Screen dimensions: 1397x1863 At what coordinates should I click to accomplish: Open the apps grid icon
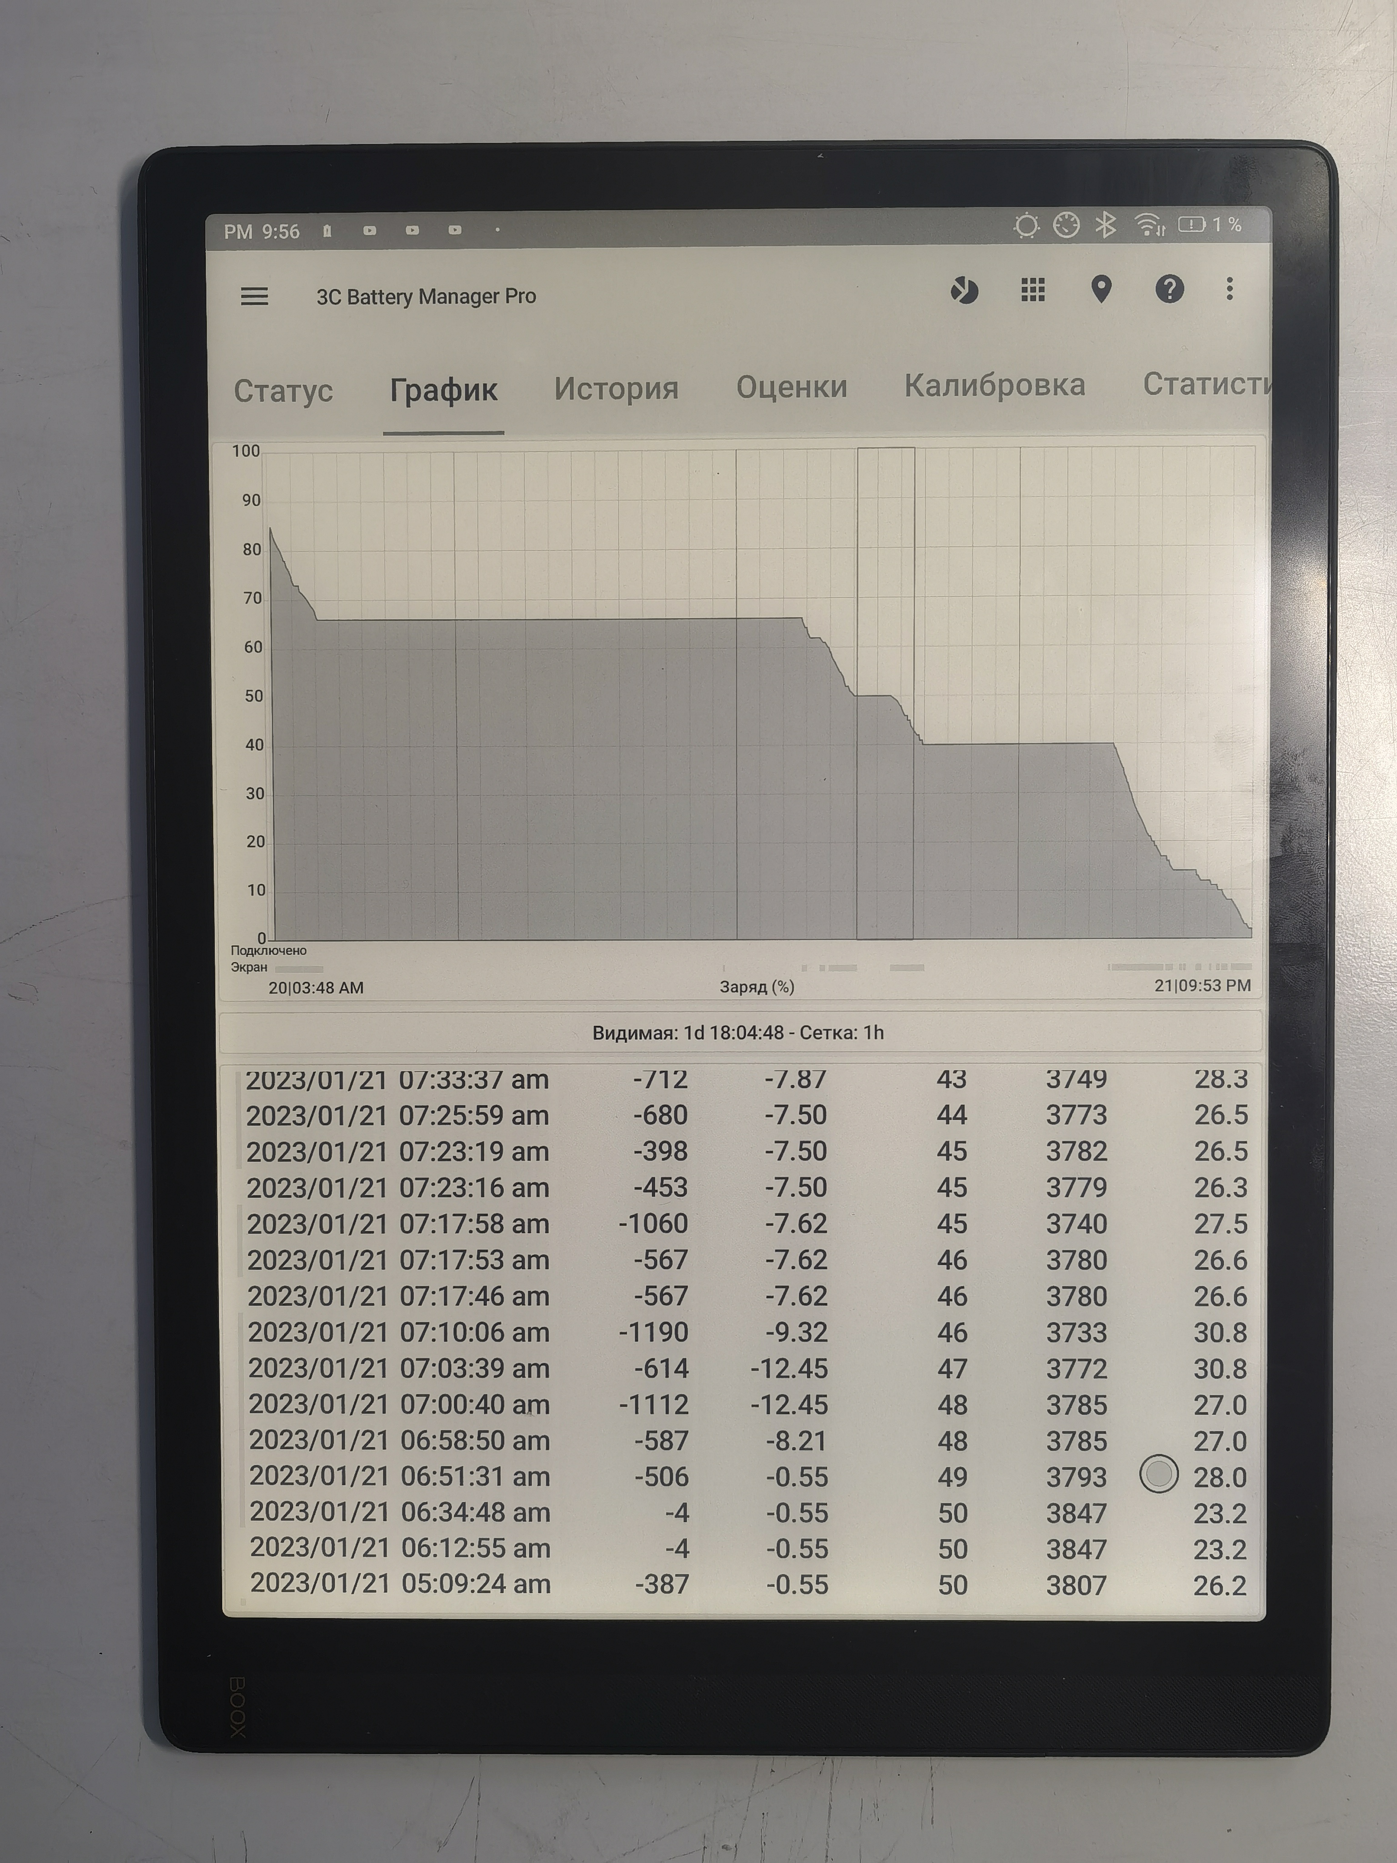[1032, 290]
